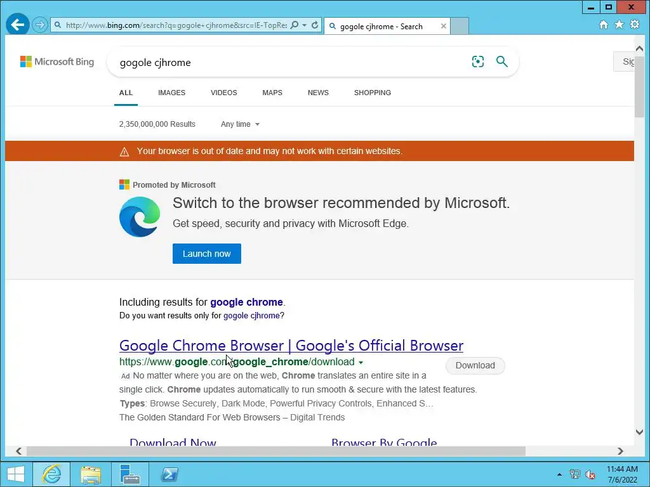Image resolution: width=650 pixels, height=487 pixels.
Task: Click the Microsoft Edge logo
Action: pyautogui.click(x=140, y=217)
